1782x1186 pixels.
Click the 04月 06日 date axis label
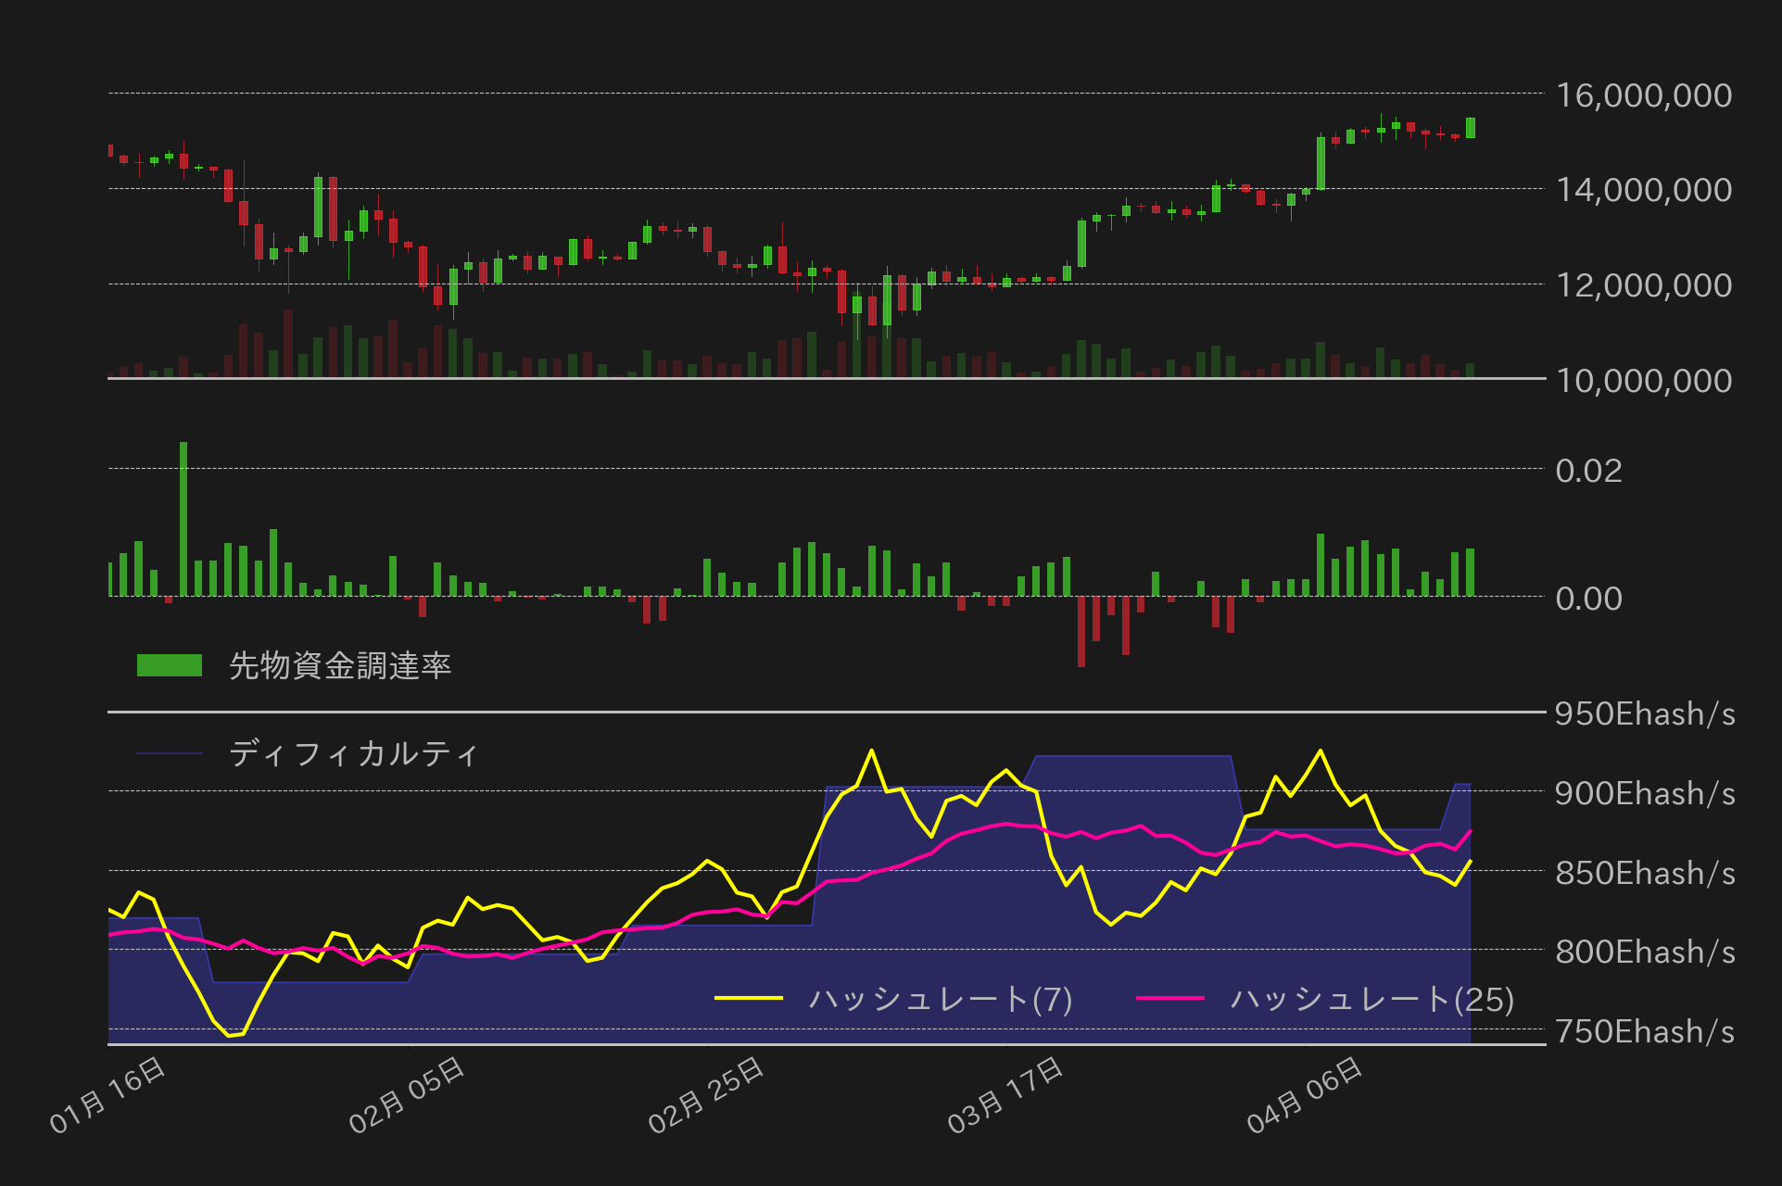coord(1305,1095)
